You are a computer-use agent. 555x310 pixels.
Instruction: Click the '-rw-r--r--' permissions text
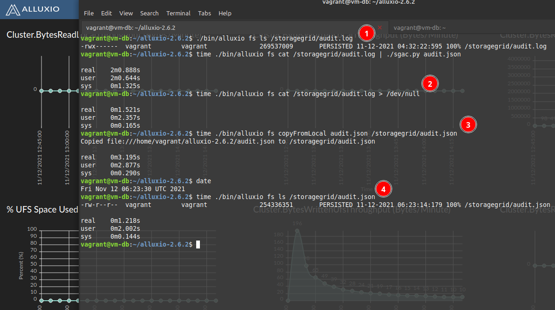pyautogui.click(x=99, y=205)
